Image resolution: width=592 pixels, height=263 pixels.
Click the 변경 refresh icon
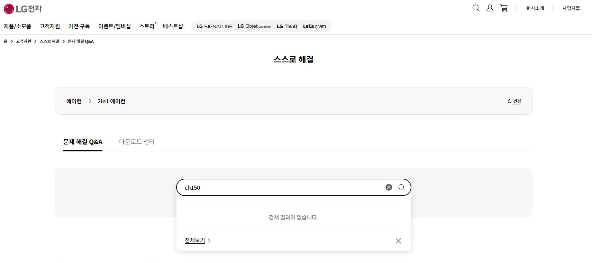pos(509,101)
